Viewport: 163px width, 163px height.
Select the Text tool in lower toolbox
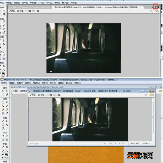pyautogui.click(x=7, y=125)
